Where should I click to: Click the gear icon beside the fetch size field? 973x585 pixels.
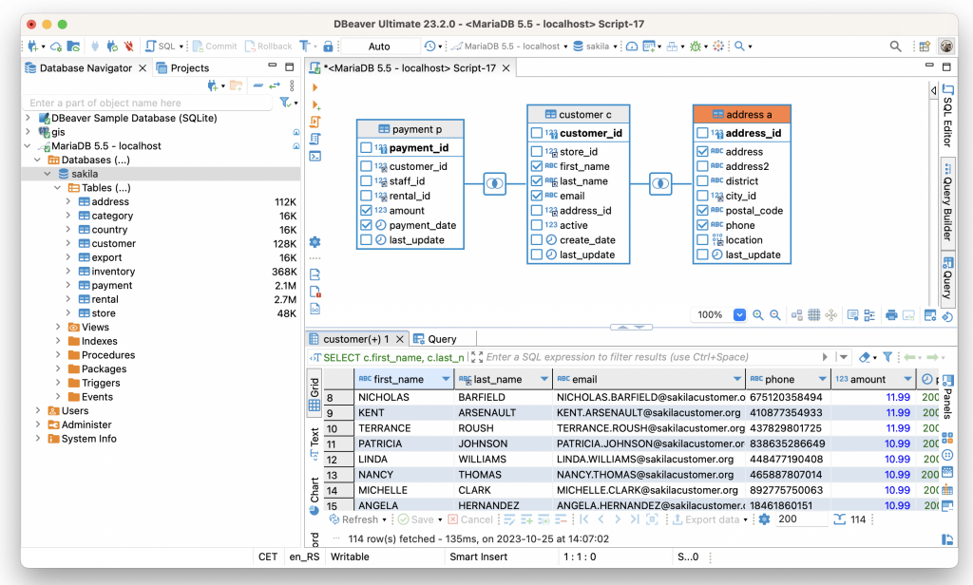point(765,519)
